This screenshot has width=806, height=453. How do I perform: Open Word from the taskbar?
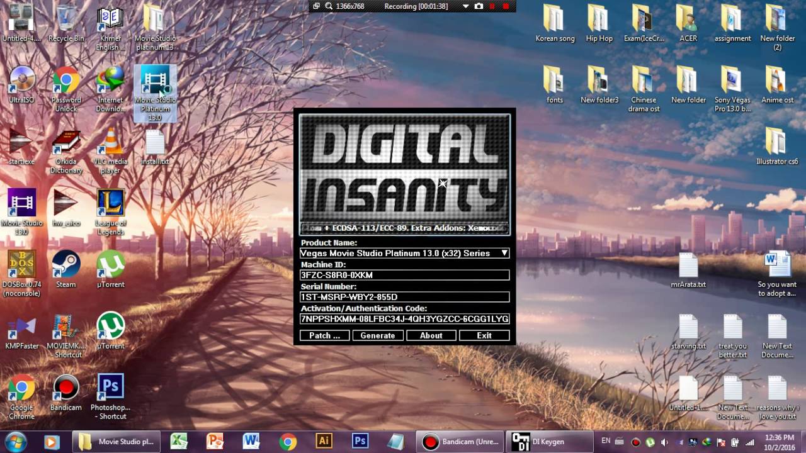coord(251,442)
